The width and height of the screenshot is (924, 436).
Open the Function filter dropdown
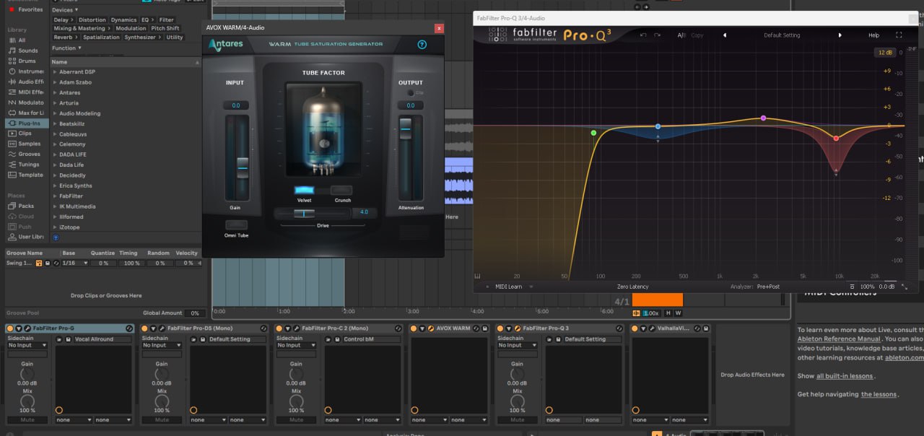[66, 48]
